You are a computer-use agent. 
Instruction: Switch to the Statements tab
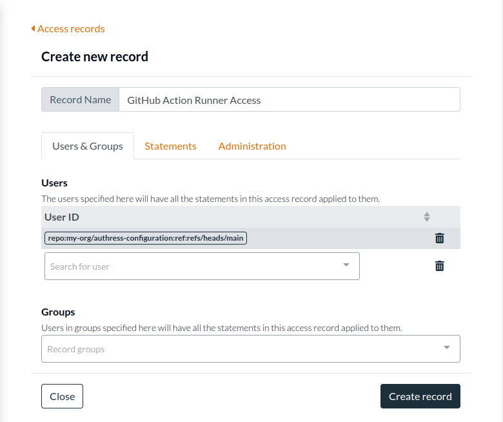(170, 146)
